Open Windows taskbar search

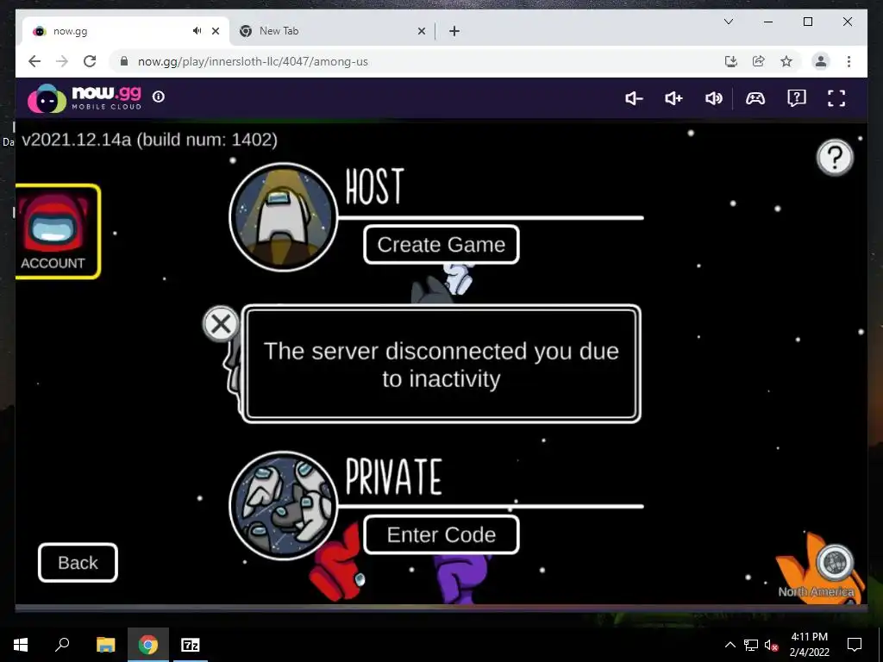62,645
